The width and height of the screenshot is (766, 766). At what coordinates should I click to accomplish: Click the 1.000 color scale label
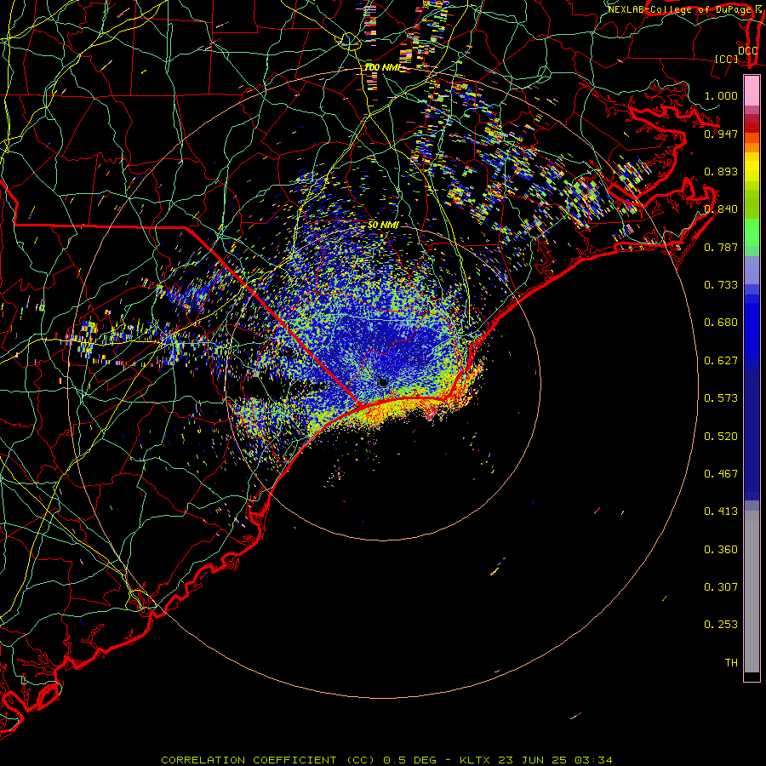[721, 95]
